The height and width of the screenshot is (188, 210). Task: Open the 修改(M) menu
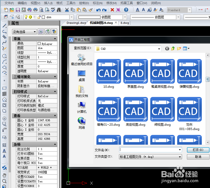pyautogui.click(x=112, y=3)
